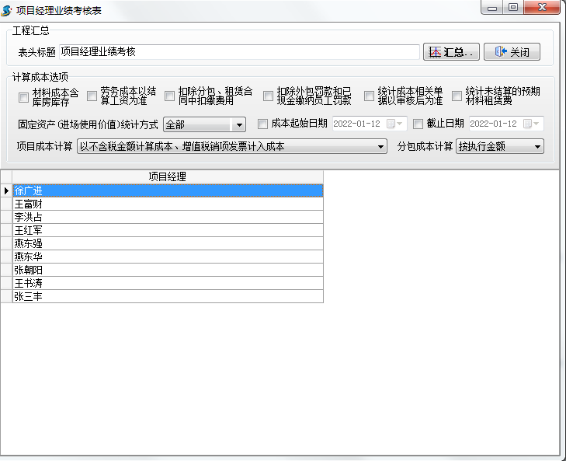Viewport: 566px width, 461px height.
Task: Toggle 统计成本相关单据以审核后为准 checkbox
Action: tap(369, 96)
